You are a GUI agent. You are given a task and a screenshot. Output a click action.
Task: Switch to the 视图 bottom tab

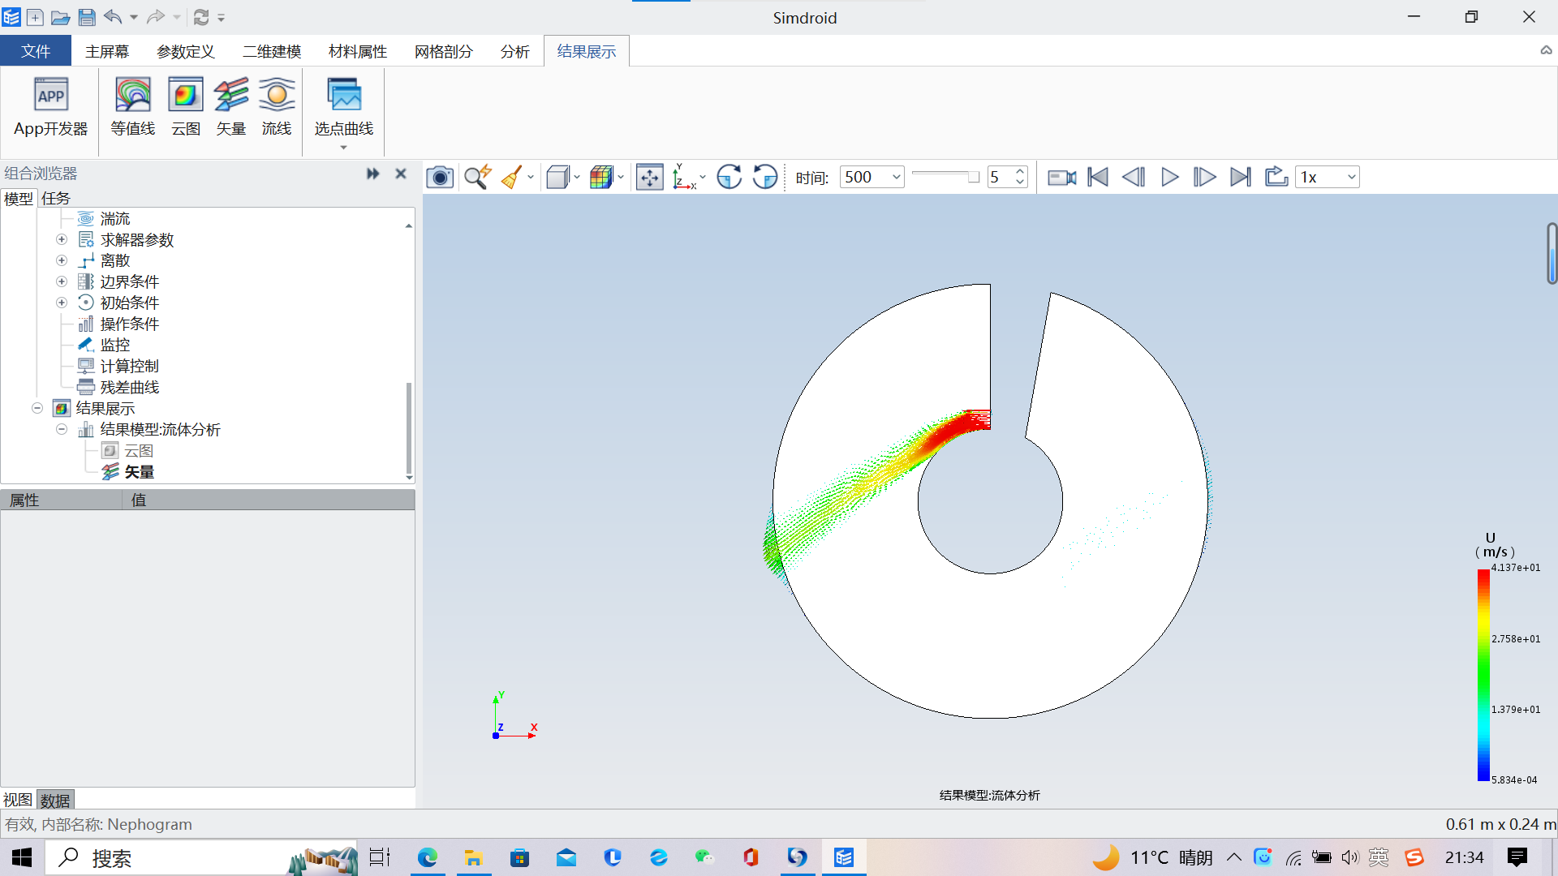tap(18, 800)
